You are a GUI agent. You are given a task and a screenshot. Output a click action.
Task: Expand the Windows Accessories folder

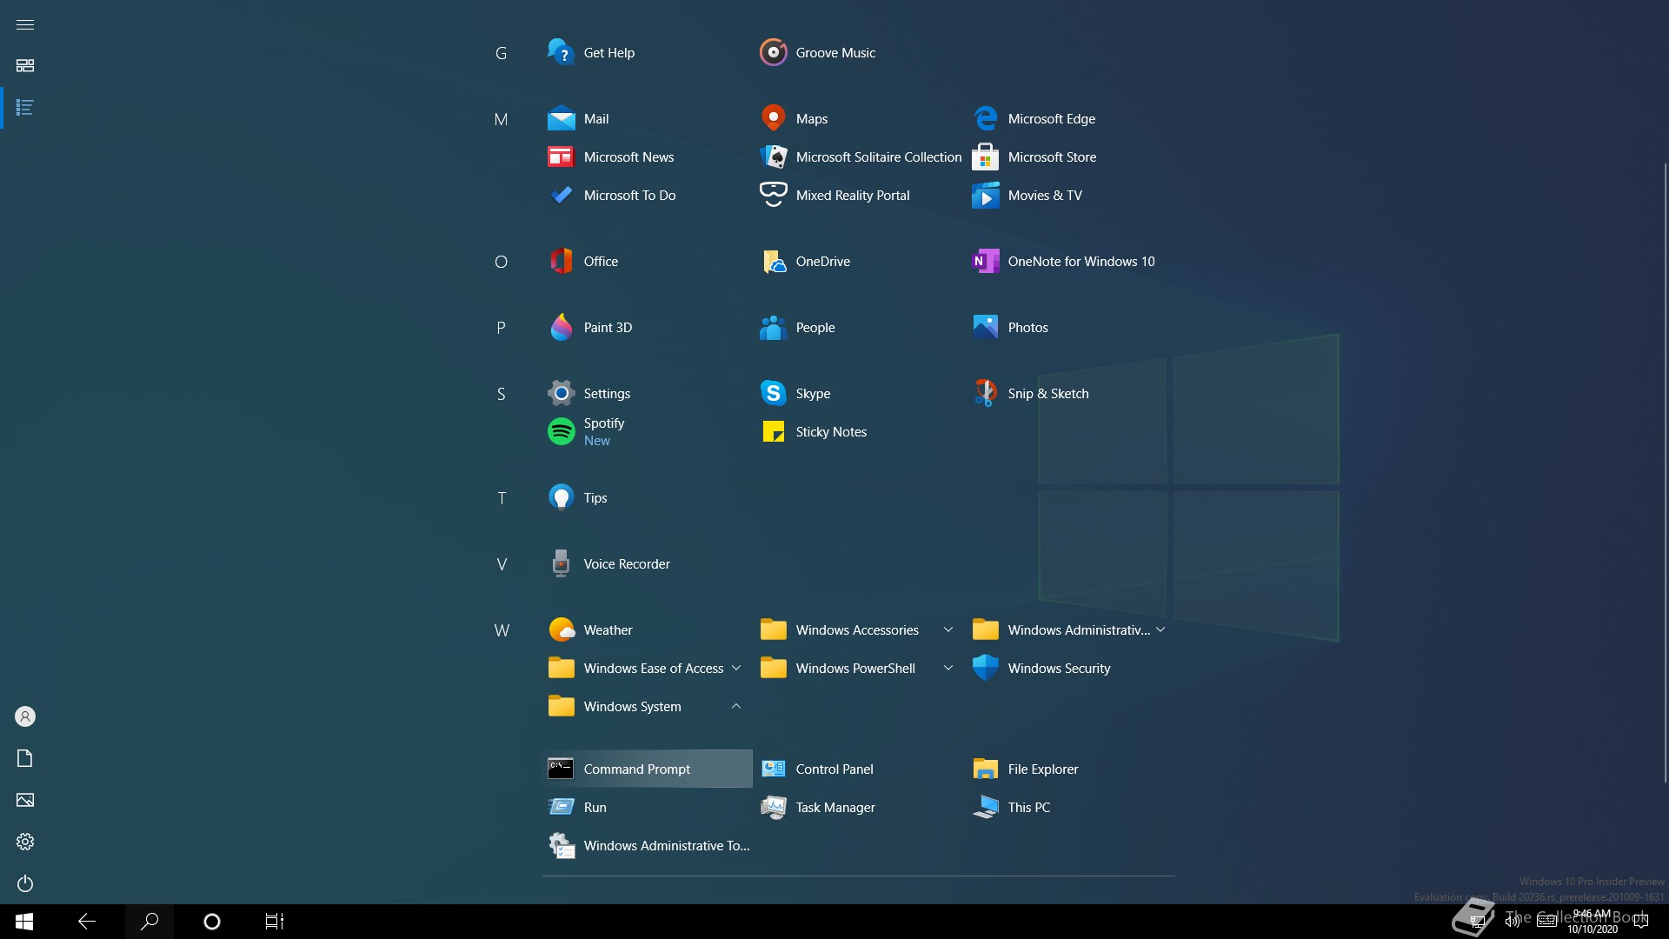pyautogui.click(x=859, y=630)
